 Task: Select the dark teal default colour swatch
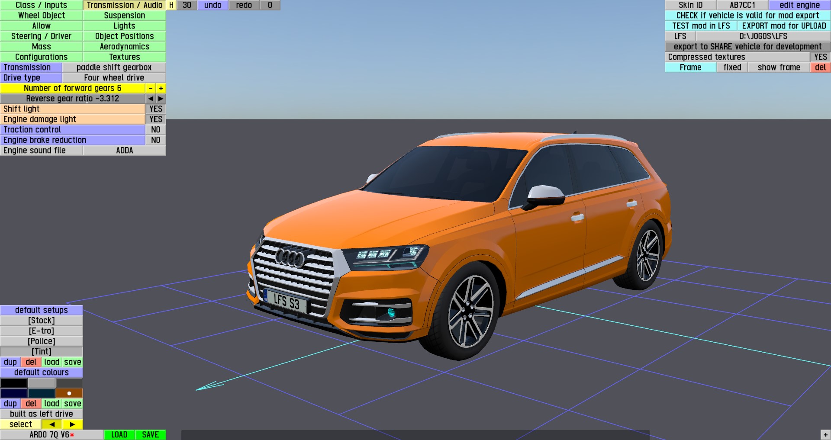42,393
